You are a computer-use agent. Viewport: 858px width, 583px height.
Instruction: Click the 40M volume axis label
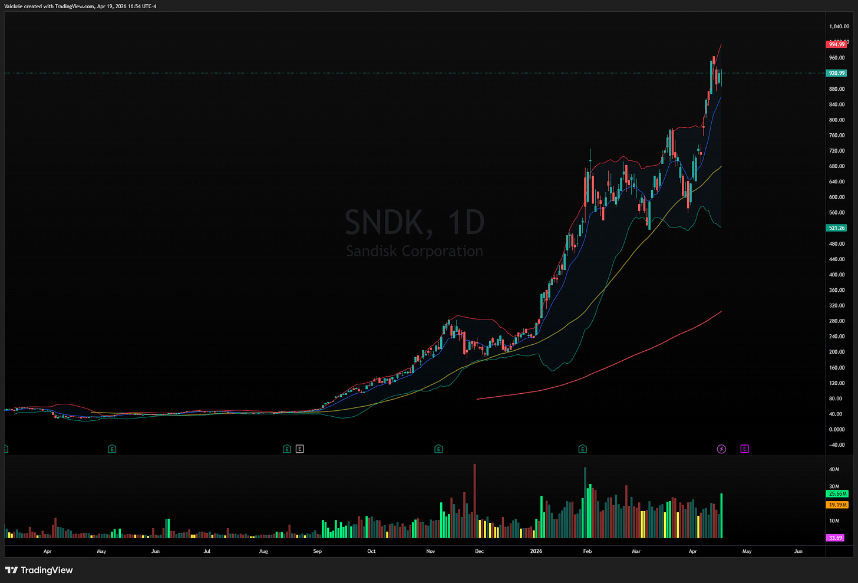[834, 470]
